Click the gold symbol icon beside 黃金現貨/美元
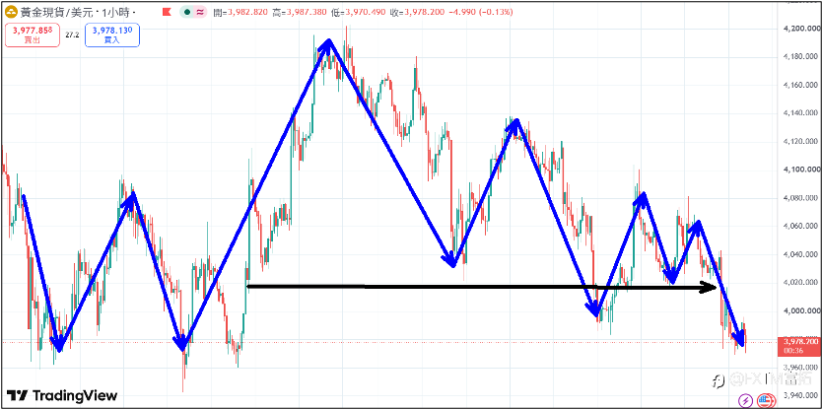 pyautogui.click(x=11, y=12)
